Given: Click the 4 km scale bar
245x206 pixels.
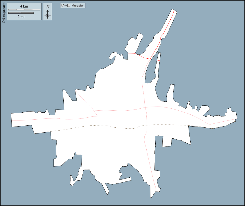Looking at the screenshot, I should (x=24, y=10).
